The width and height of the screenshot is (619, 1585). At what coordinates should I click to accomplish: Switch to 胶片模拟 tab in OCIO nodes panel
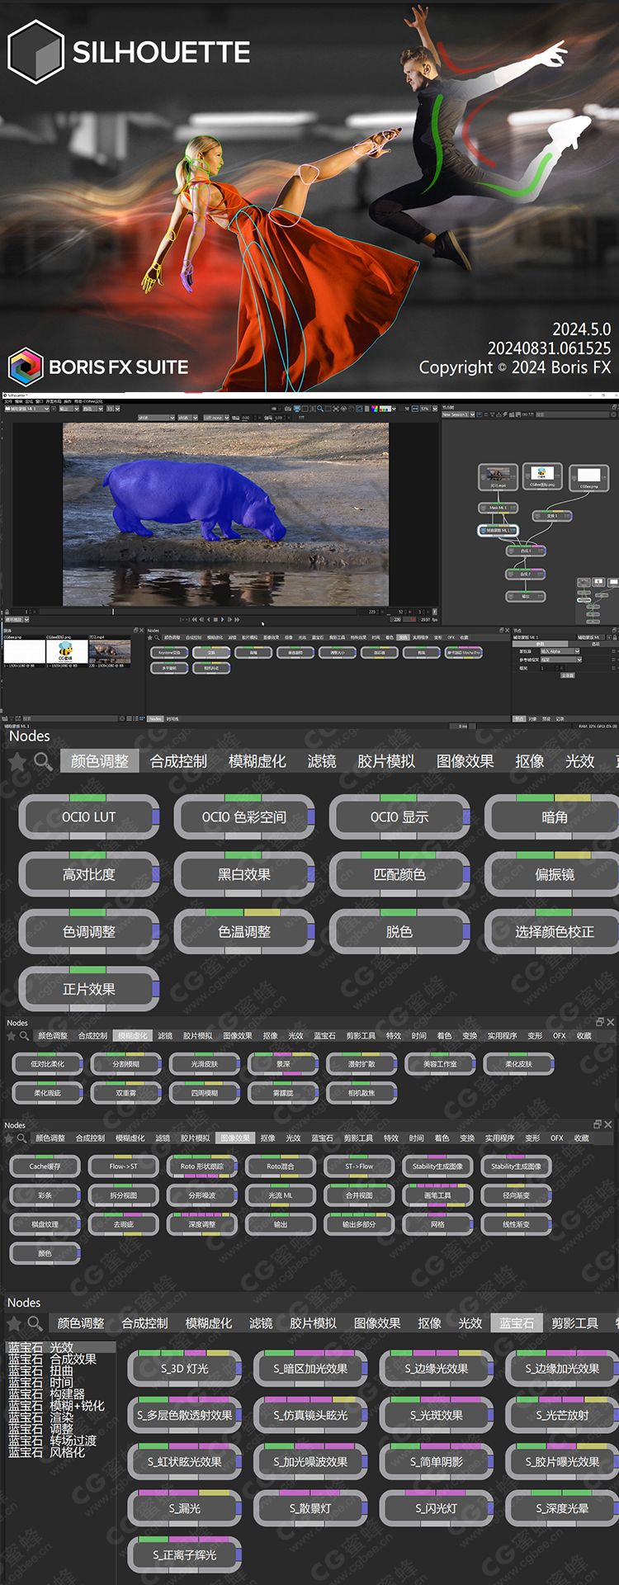pos(385,761)
